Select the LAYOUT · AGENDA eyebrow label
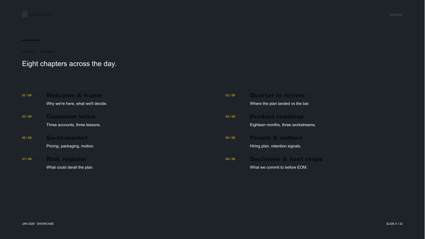This screenshot has height=239, width=425. coord(38,52)
